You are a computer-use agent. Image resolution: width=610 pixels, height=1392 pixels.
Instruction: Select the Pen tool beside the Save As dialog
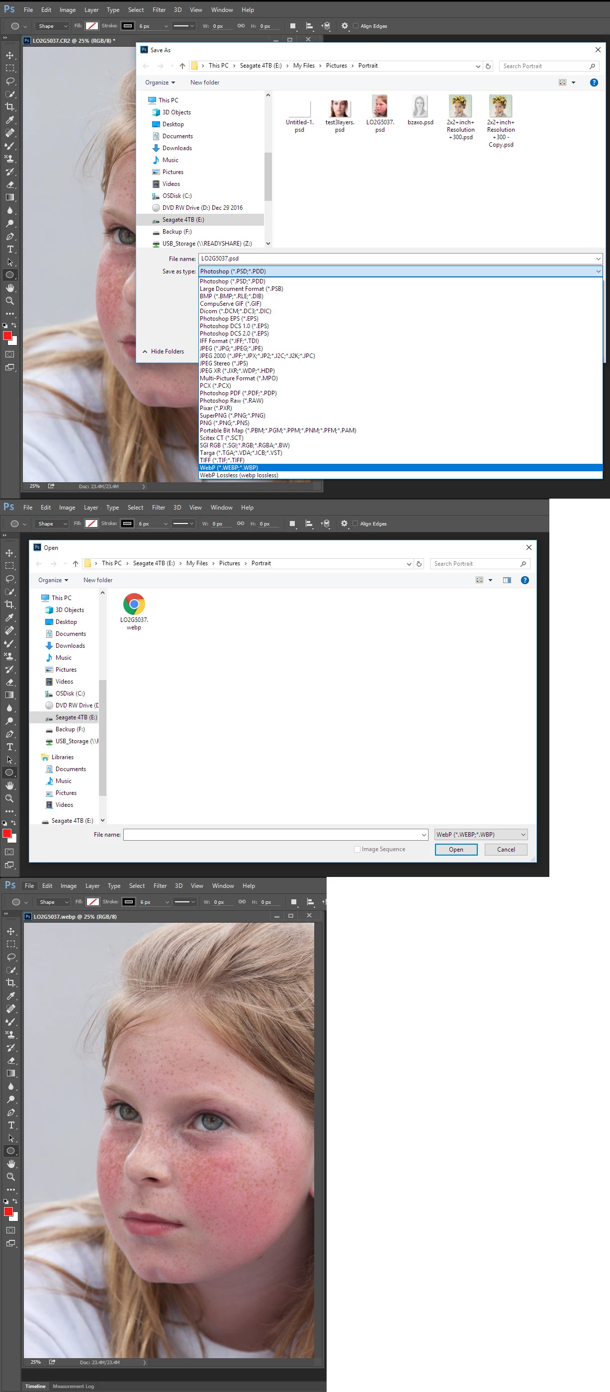pyautogui.click(x=10, y=237)
